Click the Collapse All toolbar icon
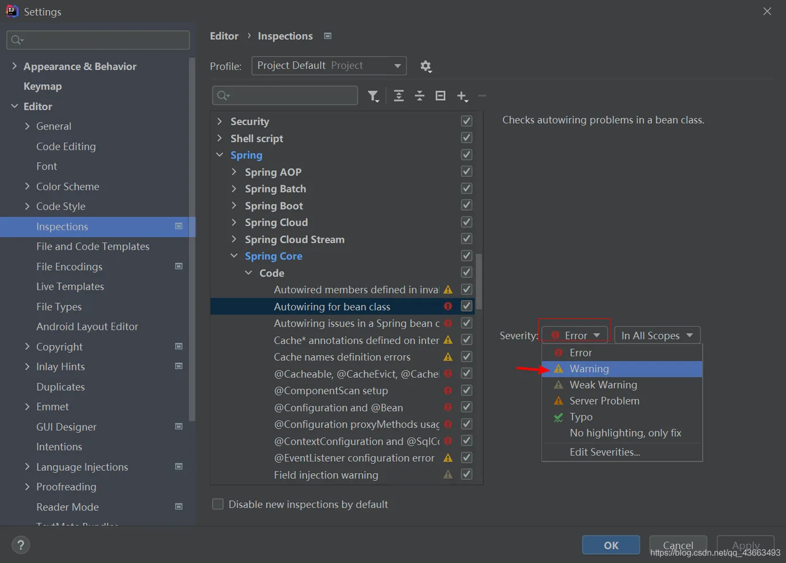786x563 pixels. tap(419, 96)
